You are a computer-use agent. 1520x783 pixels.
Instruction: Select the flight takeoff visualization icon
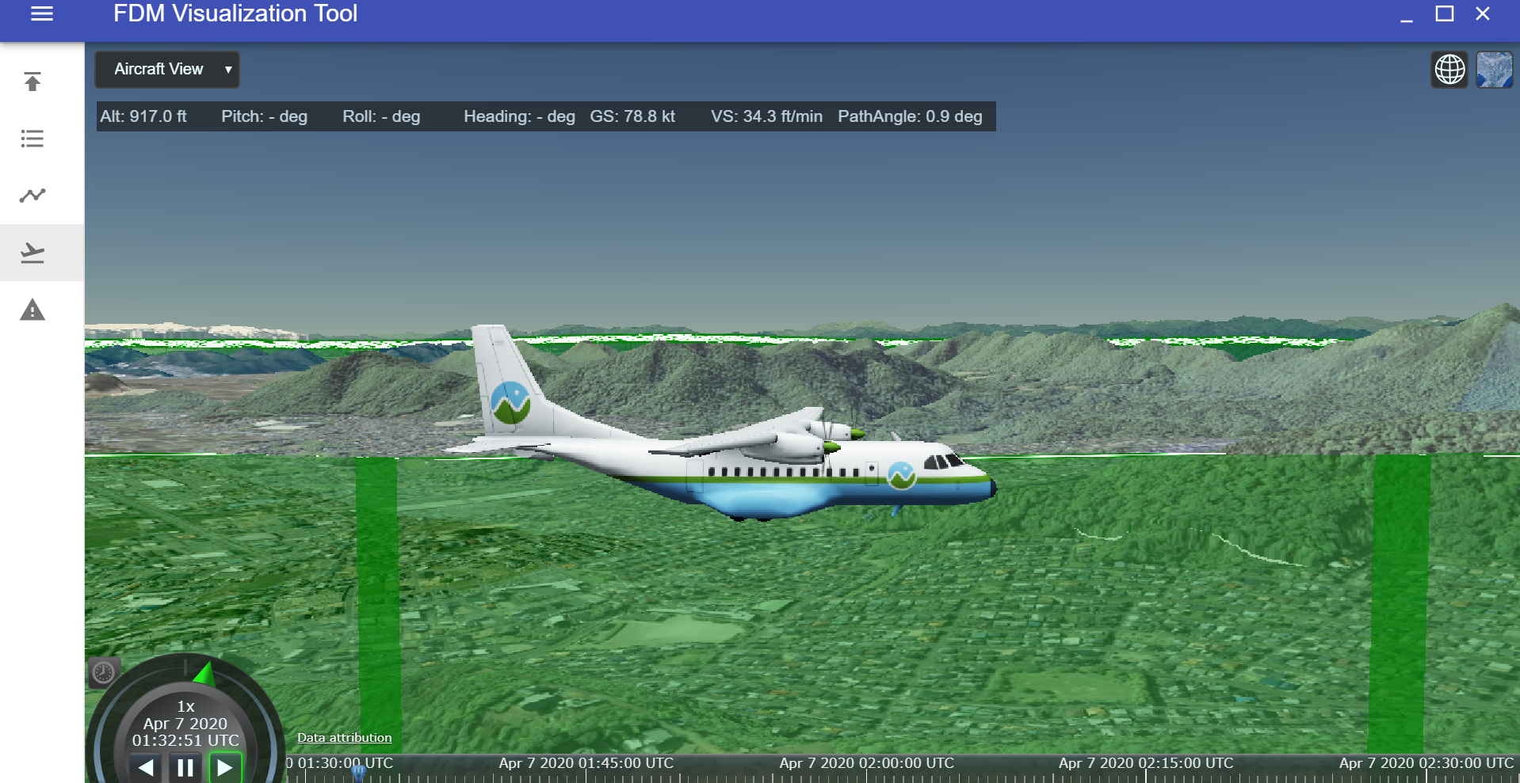[x=32, y=253]
